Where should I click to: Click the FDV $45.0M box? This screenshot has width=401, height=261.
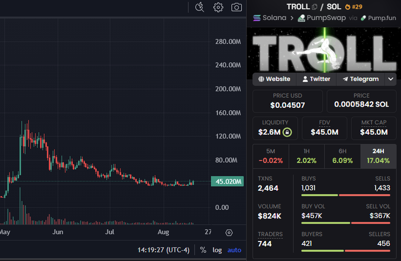[324, 128]
